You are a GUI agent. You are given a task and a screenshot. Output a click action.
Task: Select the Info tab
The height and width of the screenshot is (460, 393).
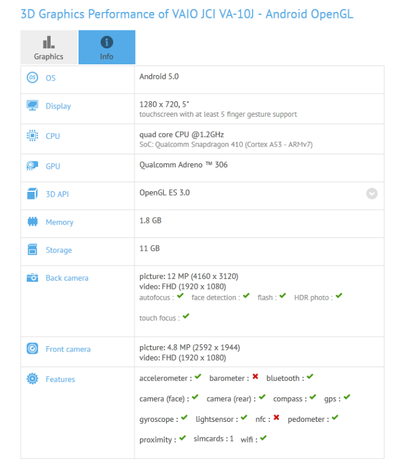click(107, 47)
